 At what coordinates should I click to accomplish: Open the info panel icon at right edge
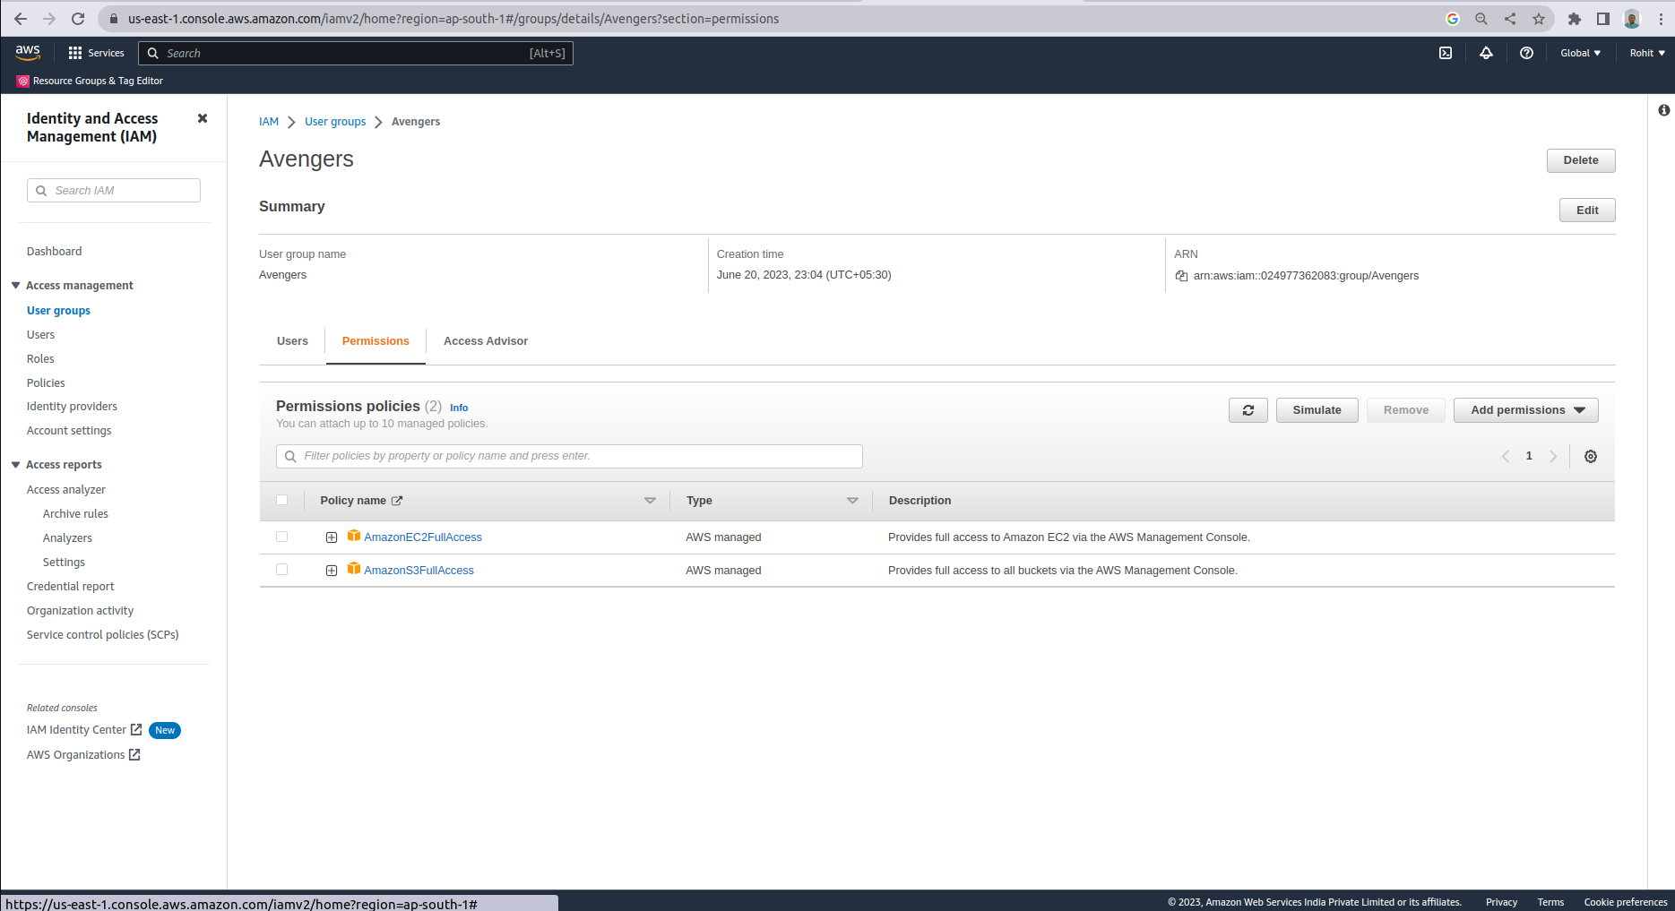(x=1664, y=110)
